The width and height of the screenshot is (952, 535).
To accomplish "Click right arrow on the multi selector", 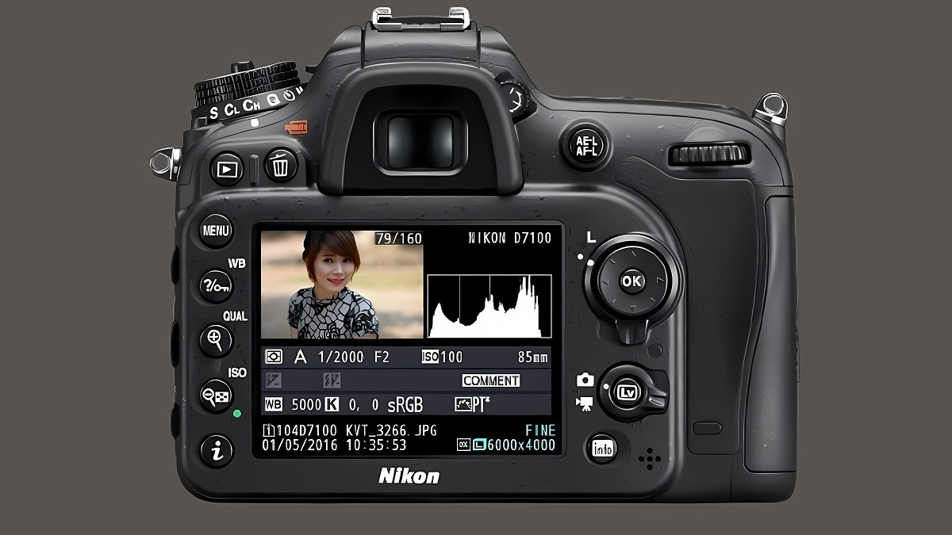I will (x=660, y=281).
